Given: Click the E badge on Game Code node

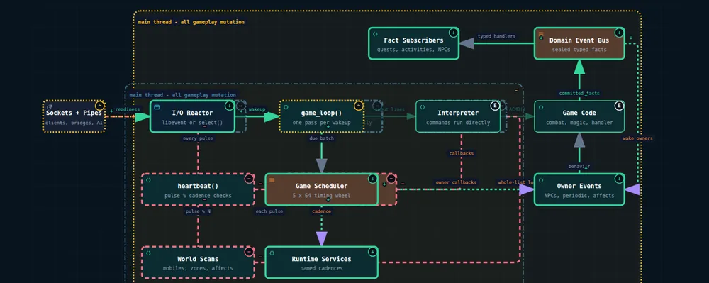Looking at the screenshot, I should [619, 106].
